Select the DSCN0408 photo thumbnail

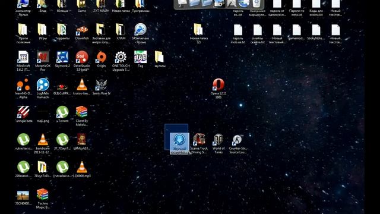pos(23,195)
